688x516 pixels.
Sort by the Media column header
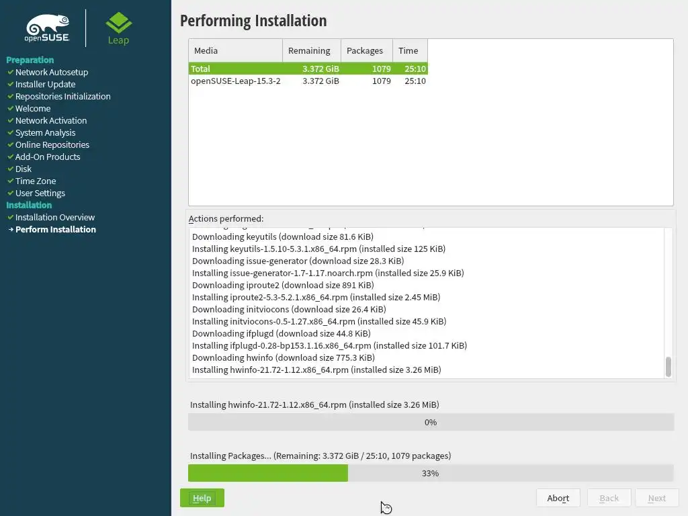236,50
